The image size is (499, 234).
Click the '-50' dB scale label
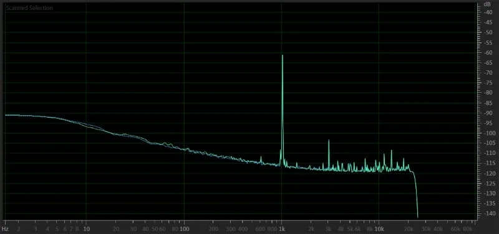488,32
